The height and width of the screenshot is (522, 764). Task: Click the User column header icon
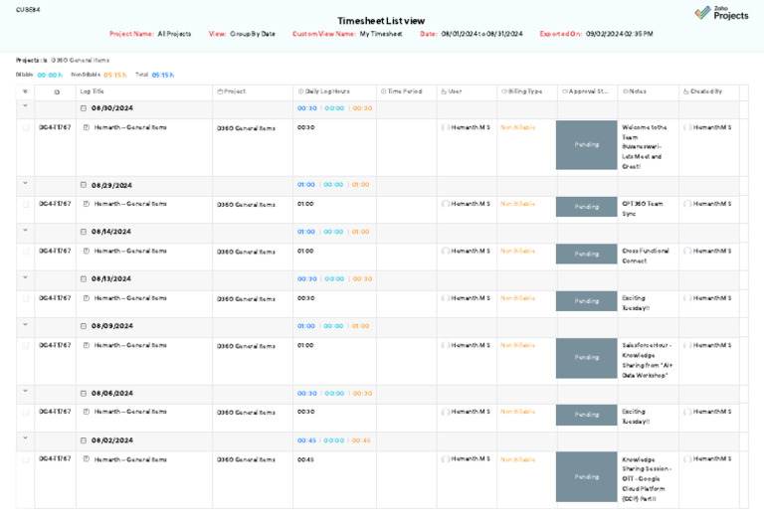point(444,91)
